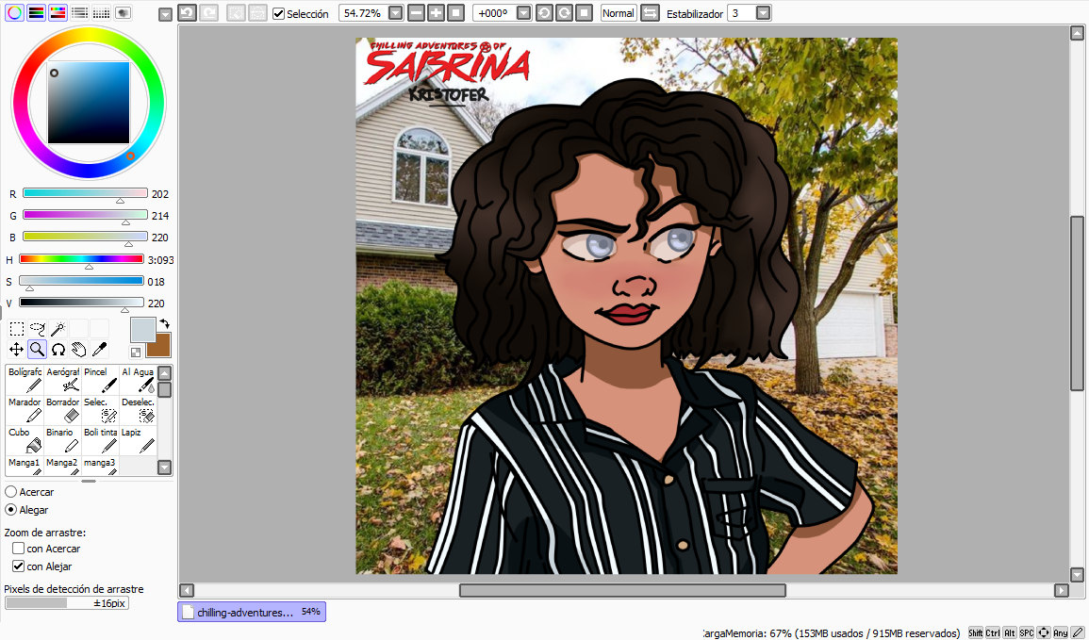Click the drag detection pixels slider
Viewport: 1089px width, 640px height.
67,603
